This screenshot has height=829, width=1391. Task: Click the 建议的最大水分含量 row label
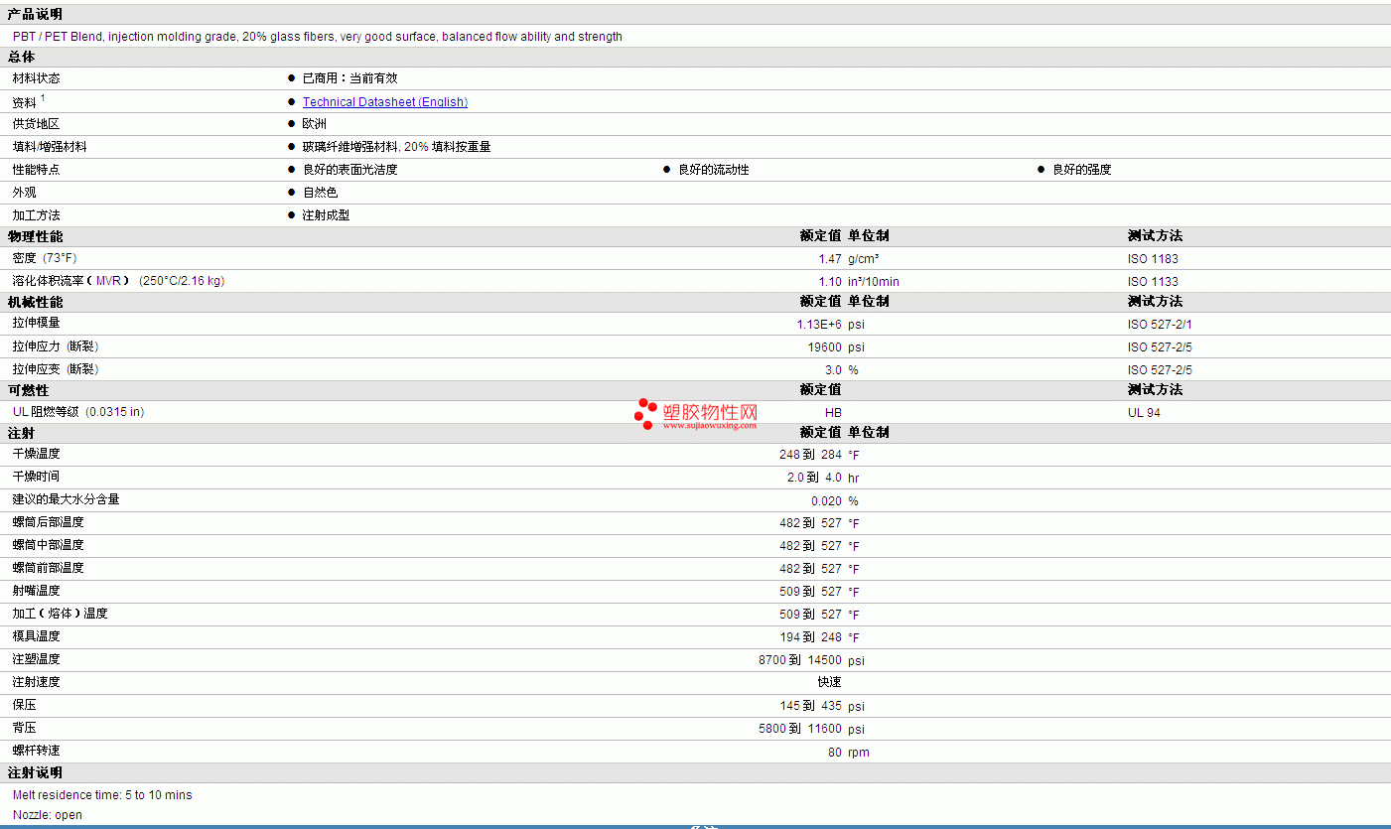67,499
